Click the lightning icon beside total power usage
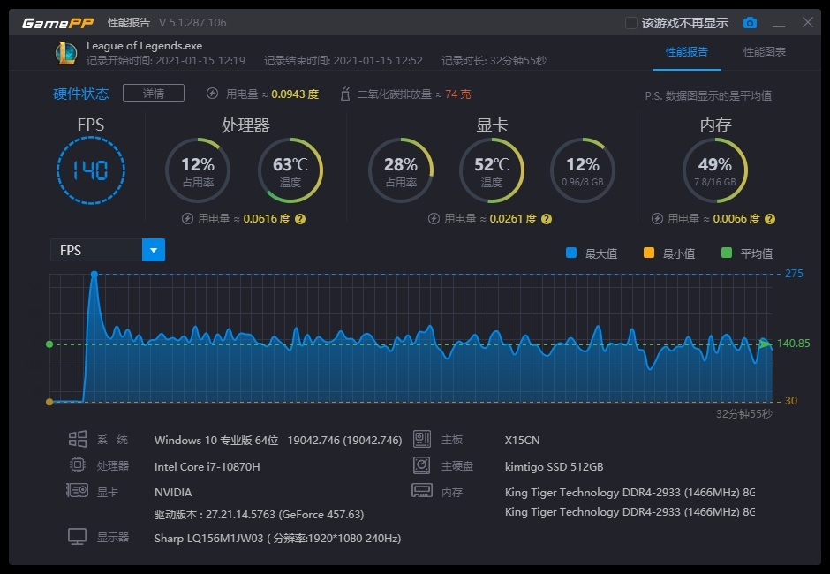The image size is (830, 574). [212, 94]
